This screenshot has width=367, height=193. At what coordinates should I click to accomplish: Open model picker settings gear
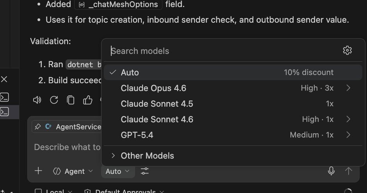pyautogui.click(x=347, y=50)
